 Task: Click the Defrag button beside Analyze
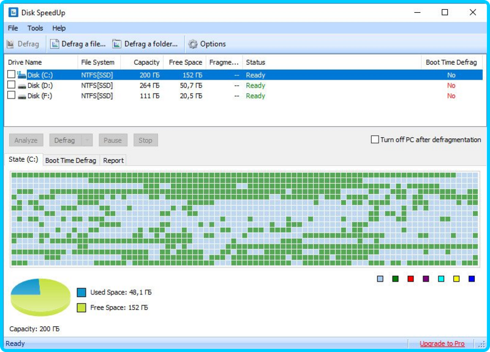coord(65,140)
